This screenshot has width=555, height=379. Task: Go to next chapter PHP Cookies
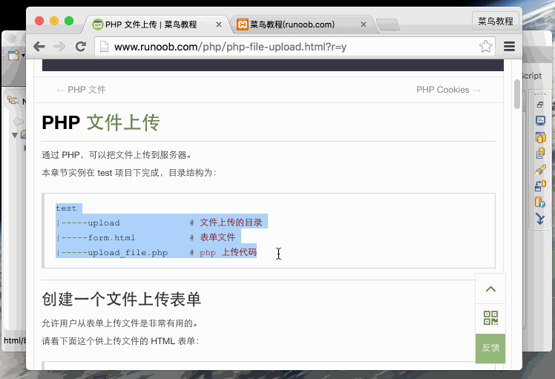[x=448, y=90]
